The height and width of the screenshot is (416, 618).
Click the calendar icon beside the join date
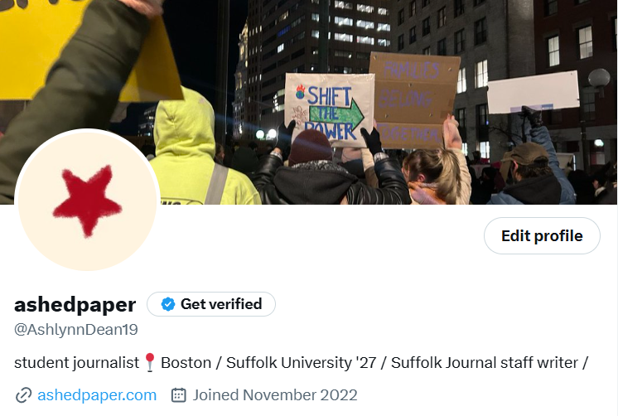(179, 395)
